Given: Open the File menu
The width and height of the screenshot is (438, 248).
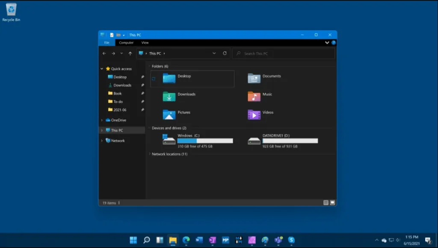Looking at the screenshot, I should click(107, 43).
